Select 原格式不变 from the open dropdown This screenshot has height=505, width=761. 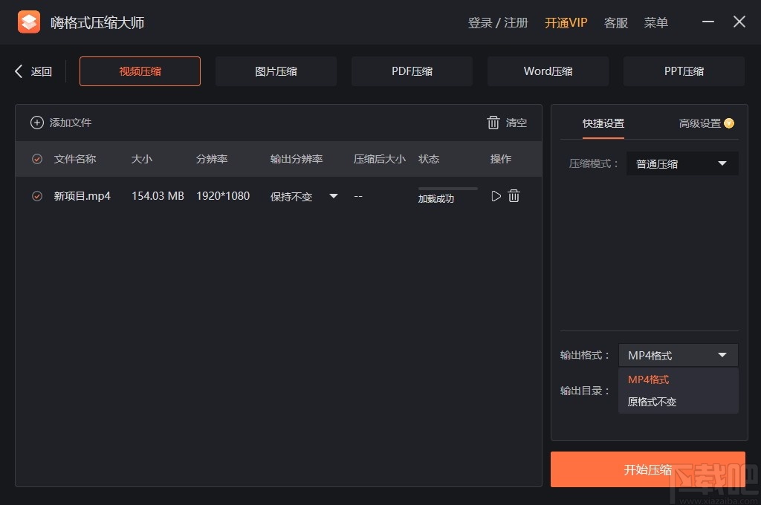[652, 402]
